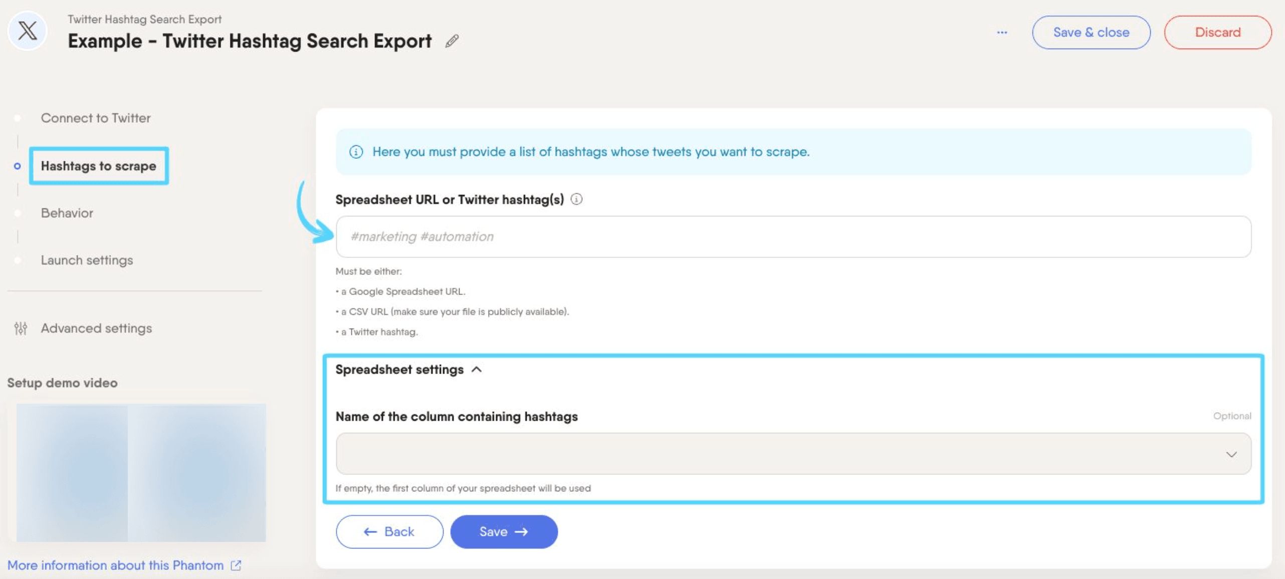Select the Hashtags to scrape step
The image size is (1285, 579).
[99, 166]
